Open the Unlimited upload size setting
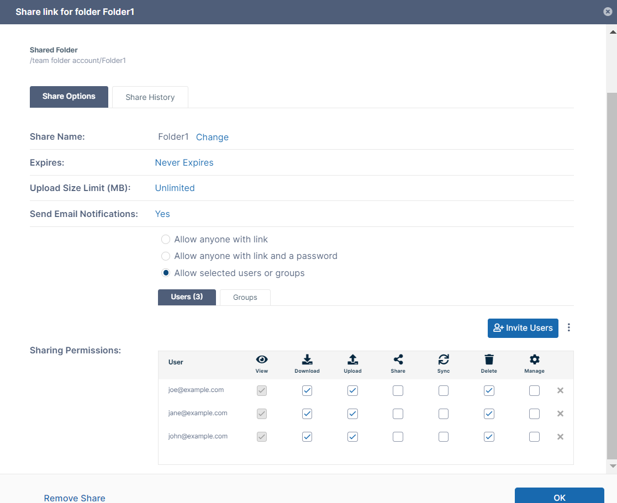This screenshot has width=617, height=503. (175, 188)
